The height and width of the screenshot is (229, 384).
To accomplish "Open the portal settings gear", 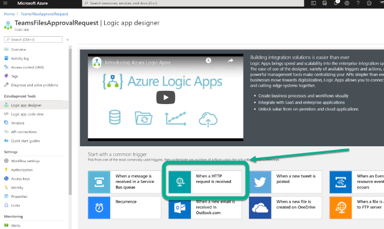I will click(x=347, y=3).
